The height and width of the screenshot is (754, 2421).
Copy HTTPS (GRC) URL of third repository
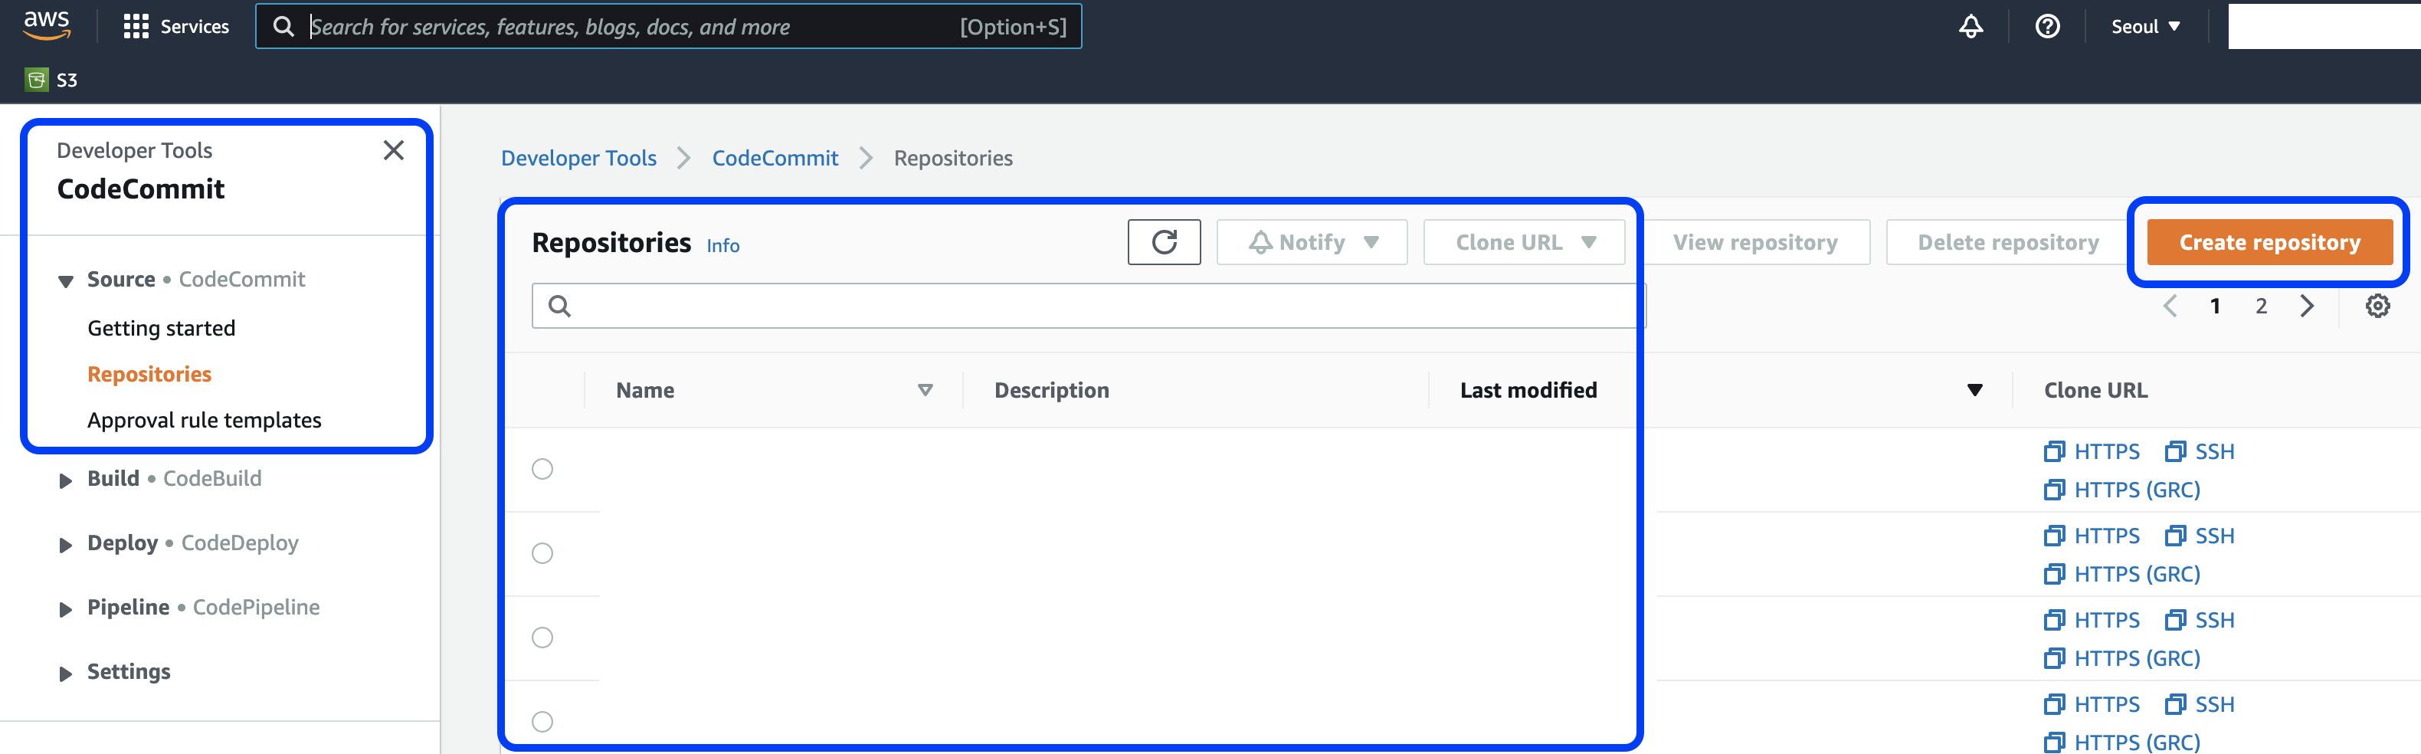[x=2122, y=658]
